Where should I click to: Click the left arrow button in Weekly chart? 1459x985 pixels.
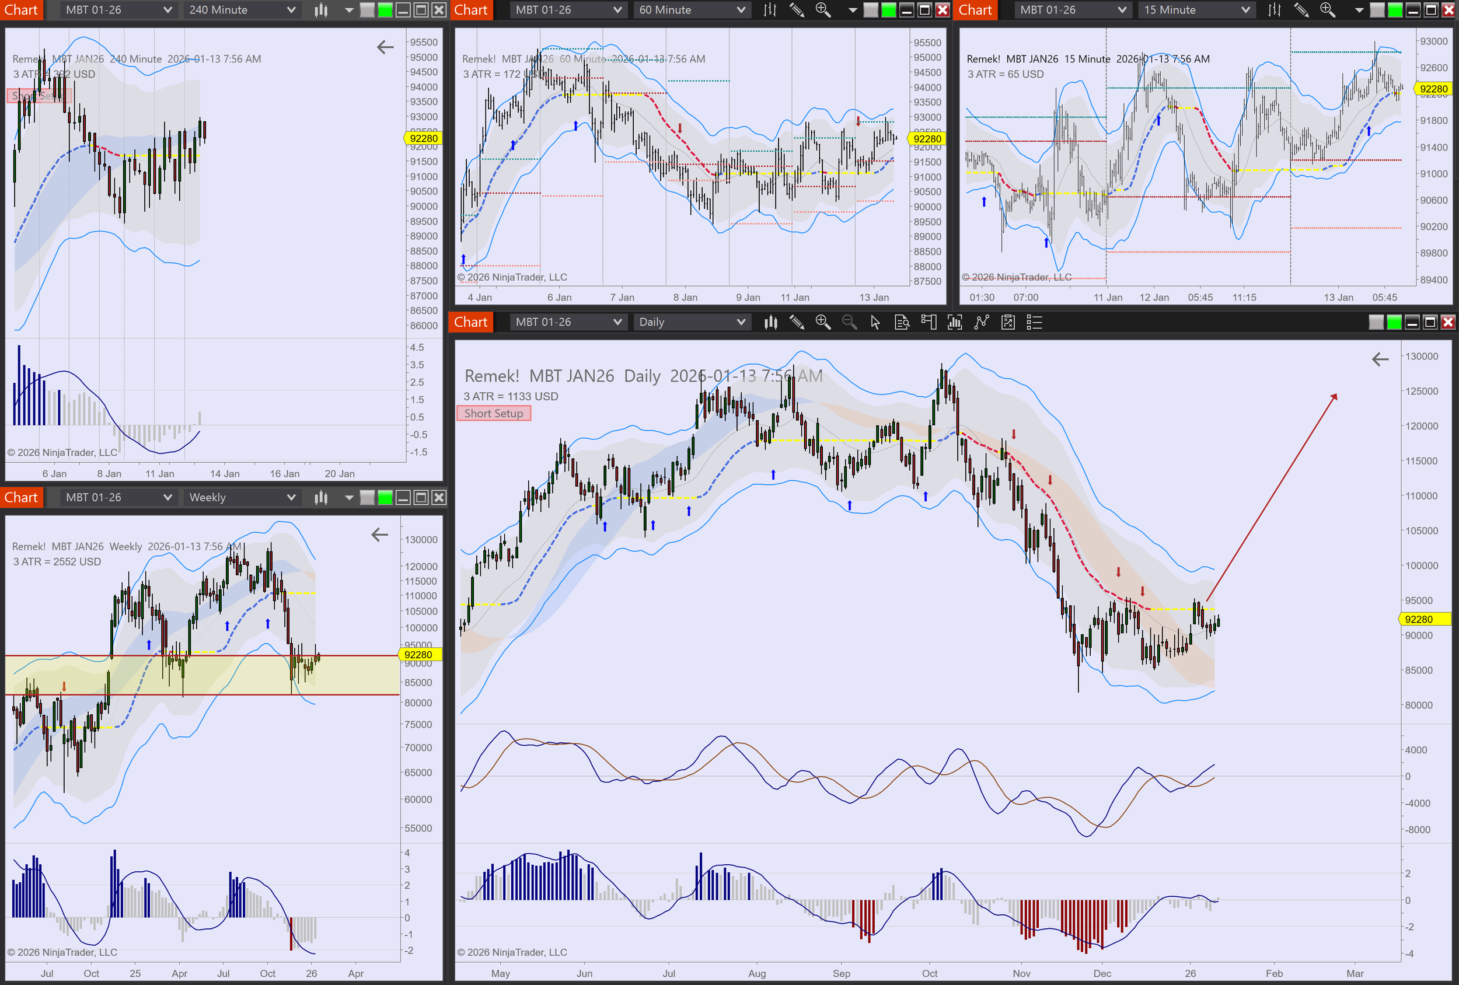379,535
